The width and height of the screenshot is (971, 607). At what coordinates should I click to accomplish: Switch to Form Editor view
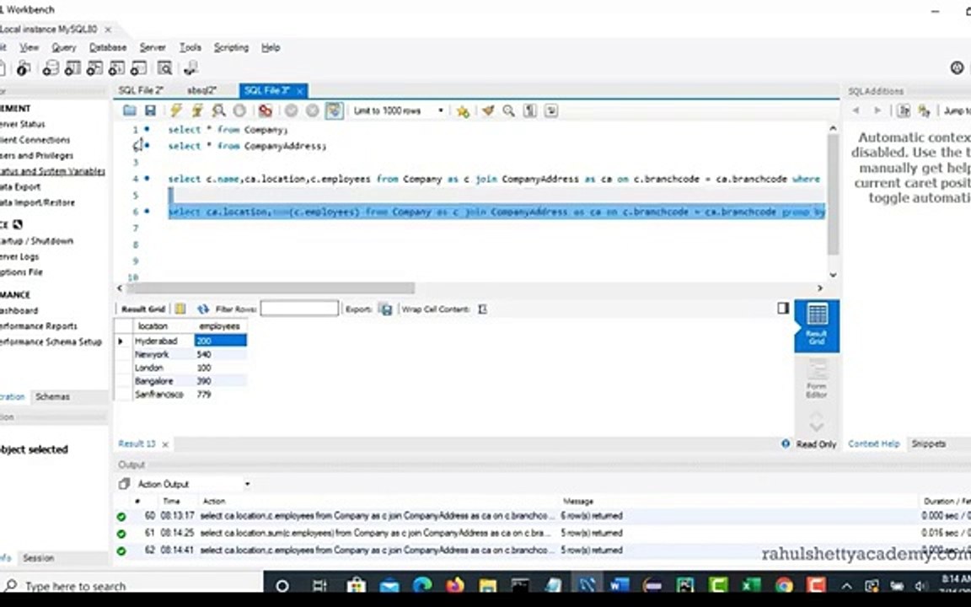(817, 379)
